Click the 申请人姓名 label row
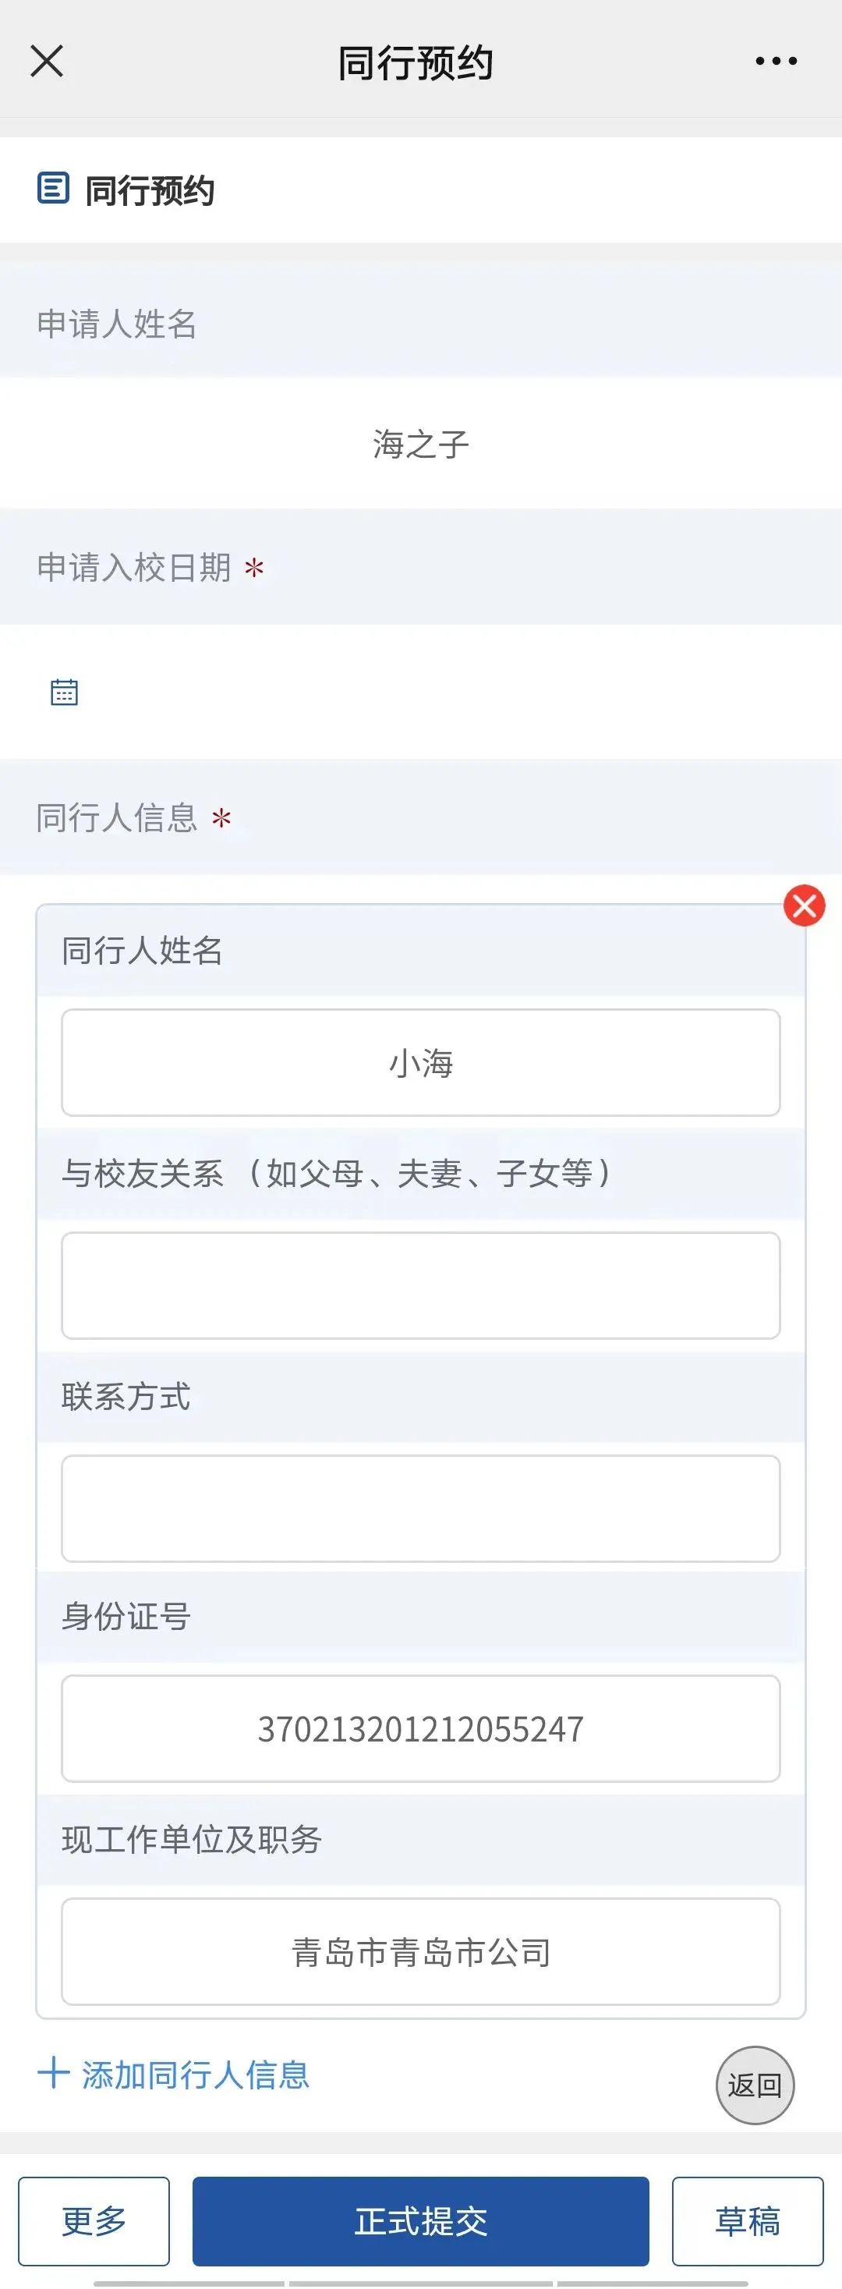The width and height of the screenshot is (842, 2289). 117,324
